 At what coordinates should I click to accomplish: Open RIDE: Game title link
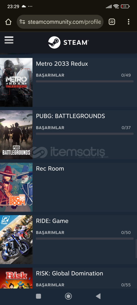point(52,221)
